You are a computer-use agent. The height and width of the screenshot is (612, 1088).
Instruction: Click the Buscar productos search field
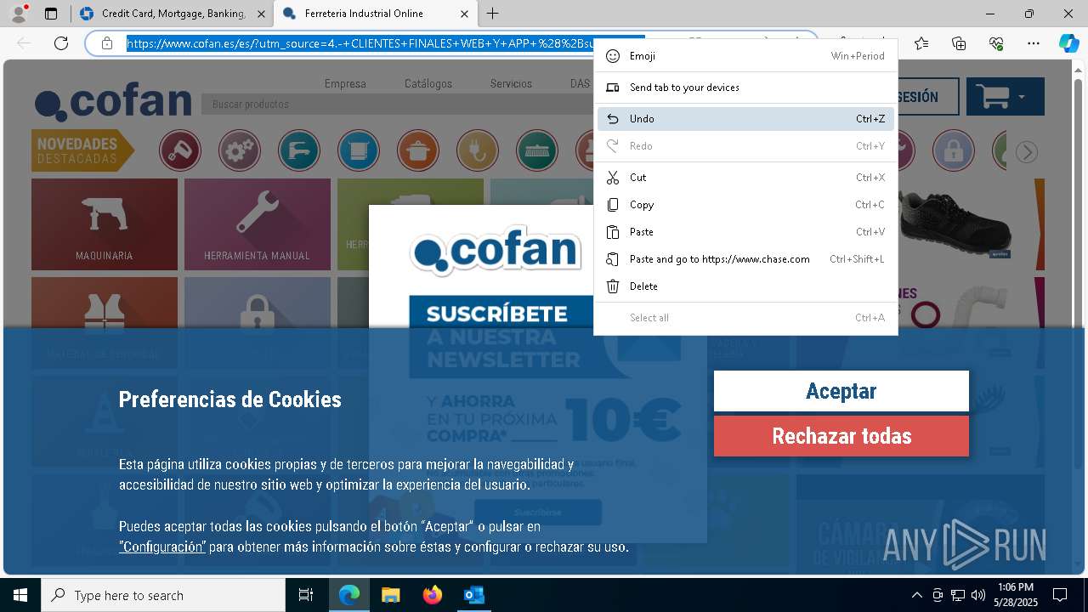point(397,105)
